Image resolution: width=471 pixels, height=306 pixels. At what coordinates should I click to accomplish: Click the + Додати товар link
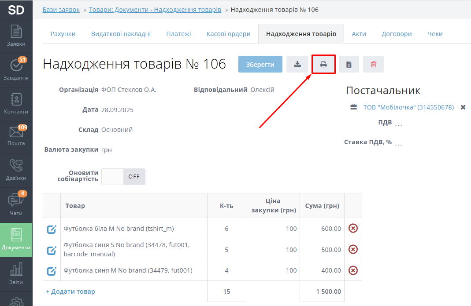[x=70, y=291]
